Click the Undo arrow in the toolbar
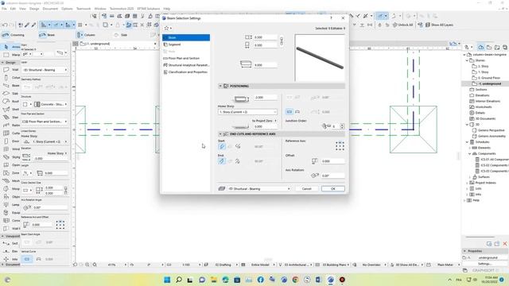This screenshot has width=509, height=286. [5, 25]
